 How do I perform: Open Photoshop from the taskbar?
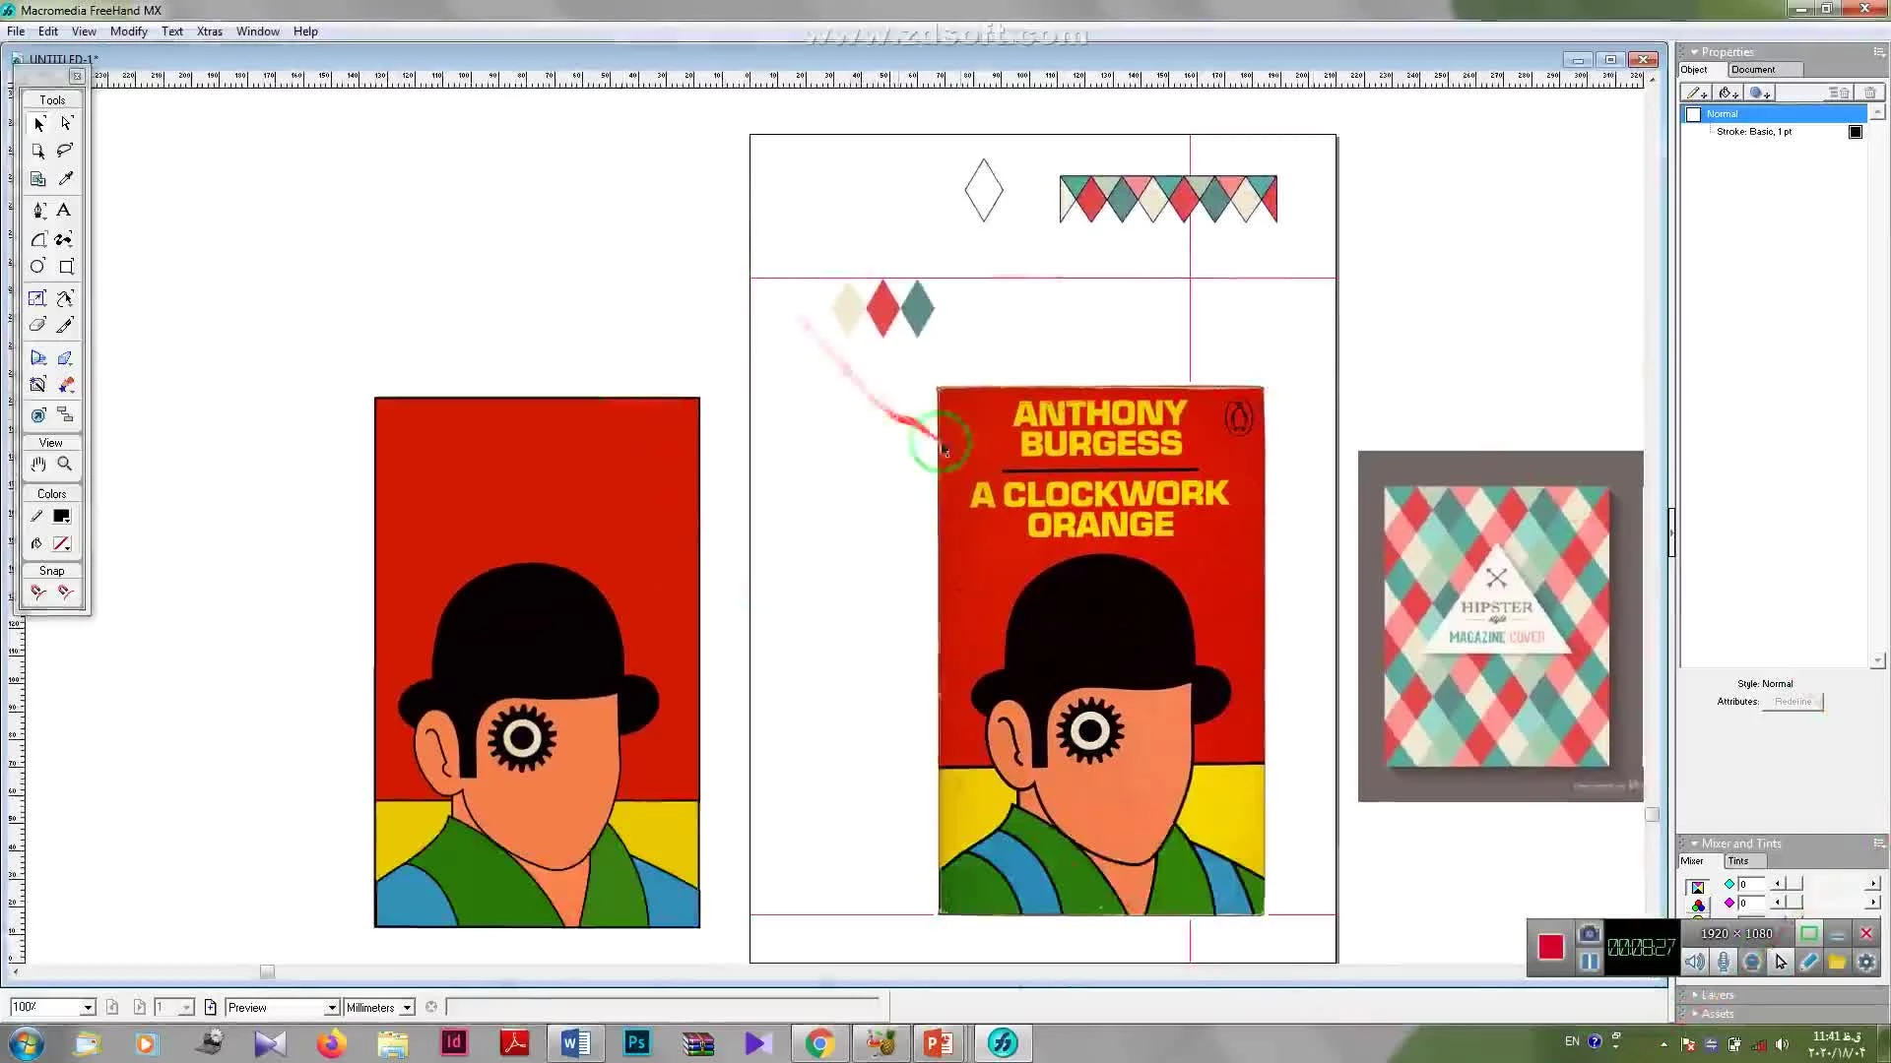click(x=637, y=1042)
